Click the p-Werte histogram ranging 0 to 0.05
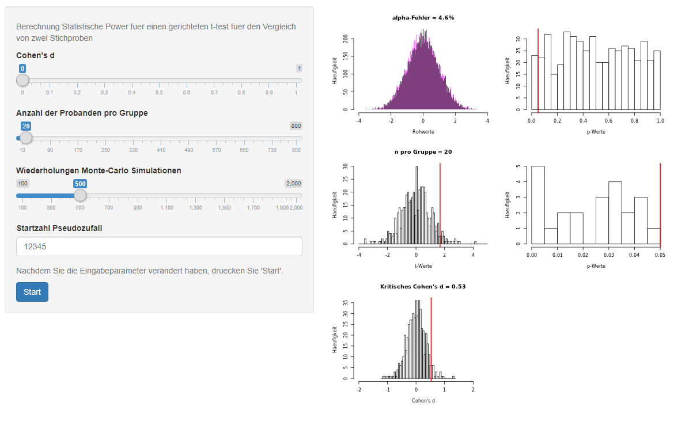Screen dimensions: 689x433 (x=596, y=207)
